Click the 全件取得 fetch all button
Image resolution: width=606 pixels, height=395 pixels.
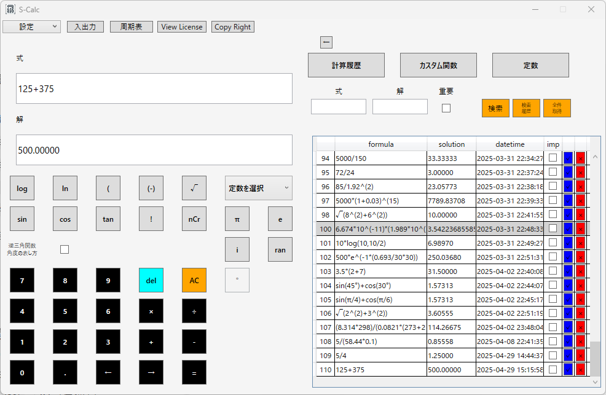557,108
